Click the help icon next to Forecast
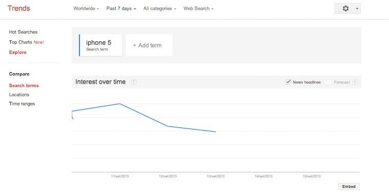This screenshot has height=195, width=389. click(x=355, y=82)
